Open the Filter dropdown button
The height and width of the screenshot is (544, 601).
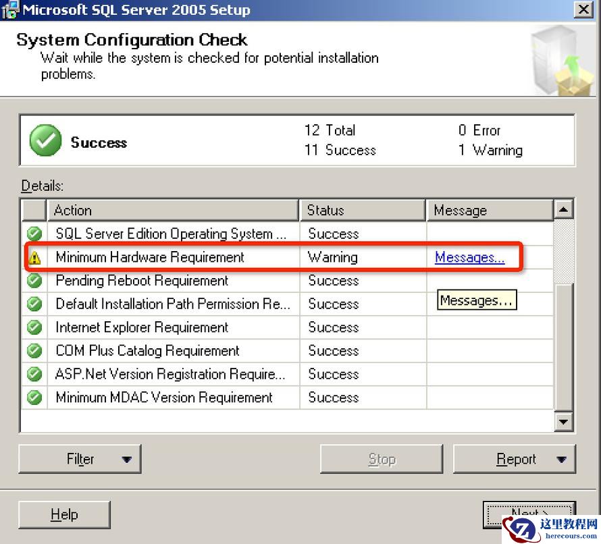80,458
